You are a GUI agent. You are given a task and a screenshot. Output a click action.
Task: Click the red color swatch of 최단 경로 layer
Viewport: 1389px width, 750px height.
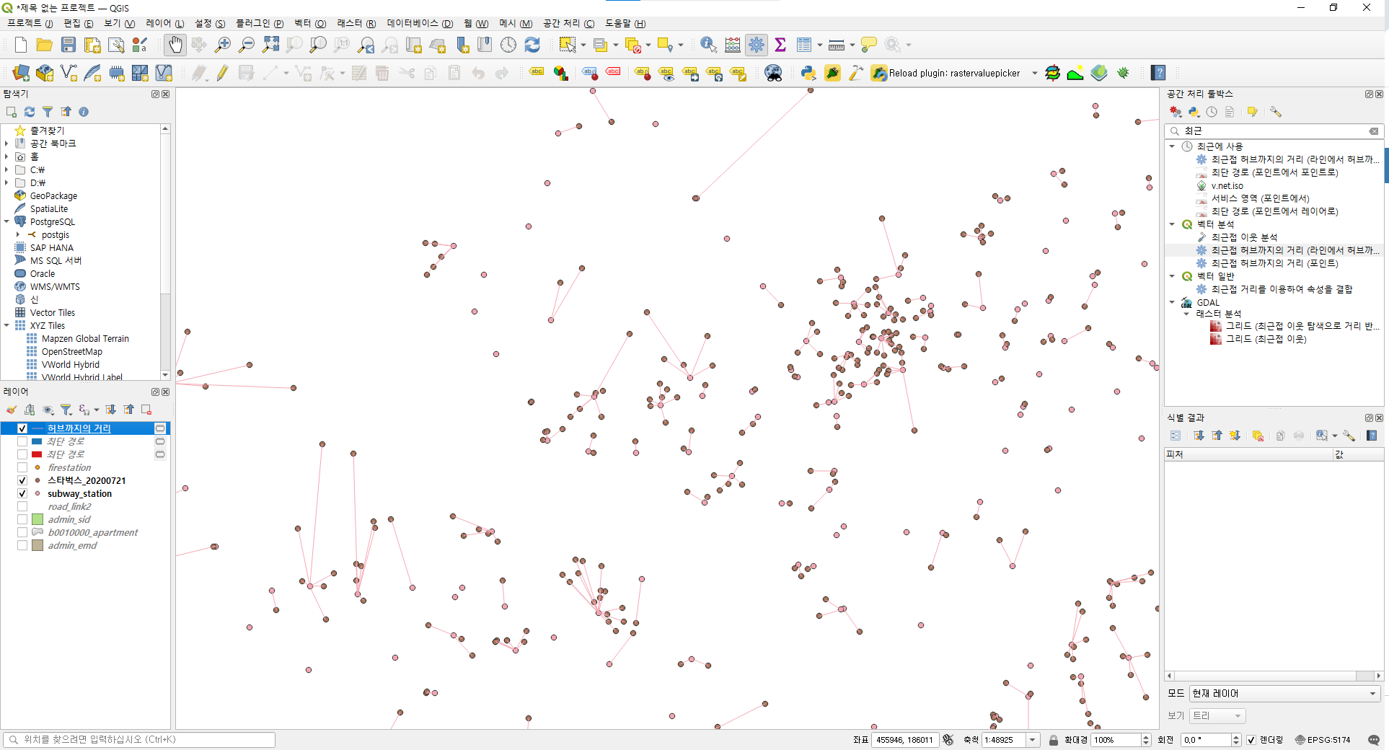(36, 454)
